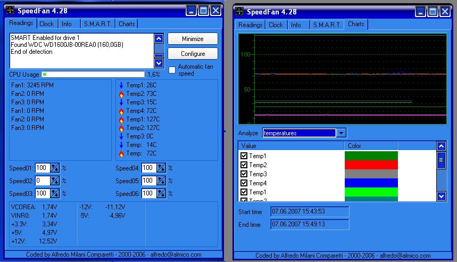Viewport: 457px width, 262px height.
Task: Click log box scroll down arrow
Action: click(x=159, y=63)
